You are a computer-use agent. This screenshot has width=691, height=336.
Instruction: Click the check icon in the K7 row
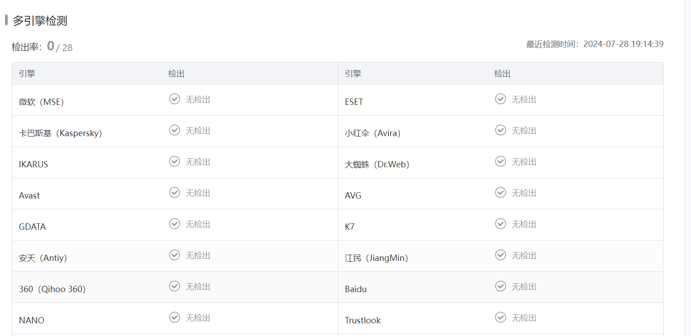[x=500, y=224]
